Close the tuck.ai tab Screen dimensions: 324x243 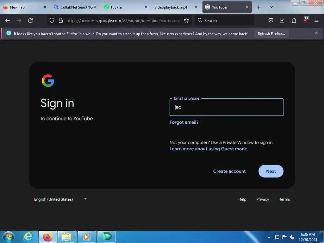(x=146, y=7)
